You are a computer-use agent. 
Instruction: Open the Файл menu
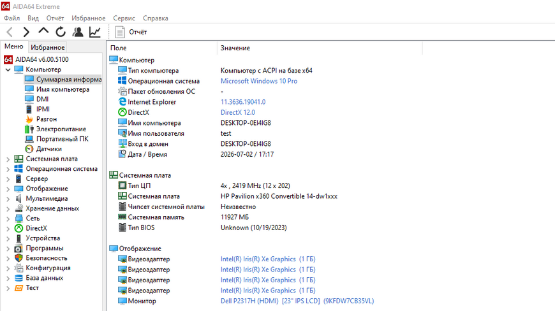[11, 18]
